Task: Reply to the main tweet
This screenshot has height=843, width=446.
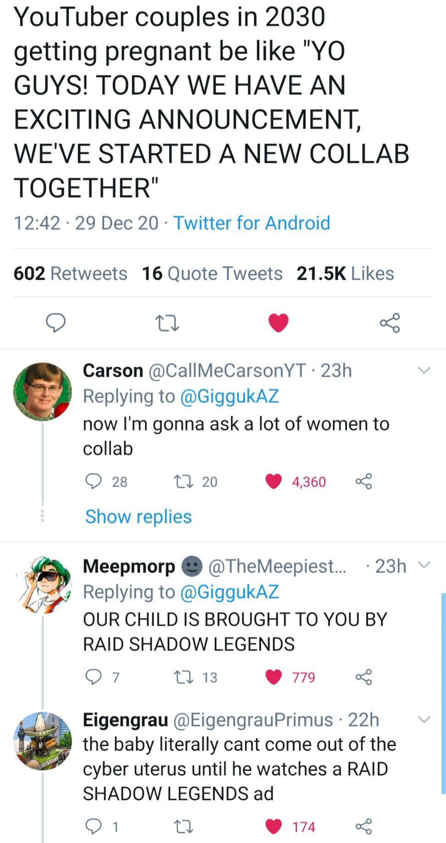Action: point(56,322)
